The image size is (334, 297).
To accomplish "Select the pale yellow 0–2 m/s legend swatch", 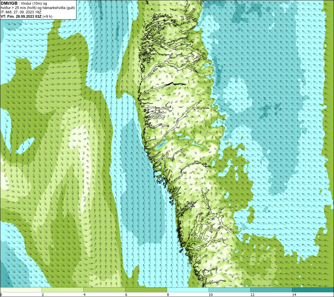I will [x=21, y=290].
